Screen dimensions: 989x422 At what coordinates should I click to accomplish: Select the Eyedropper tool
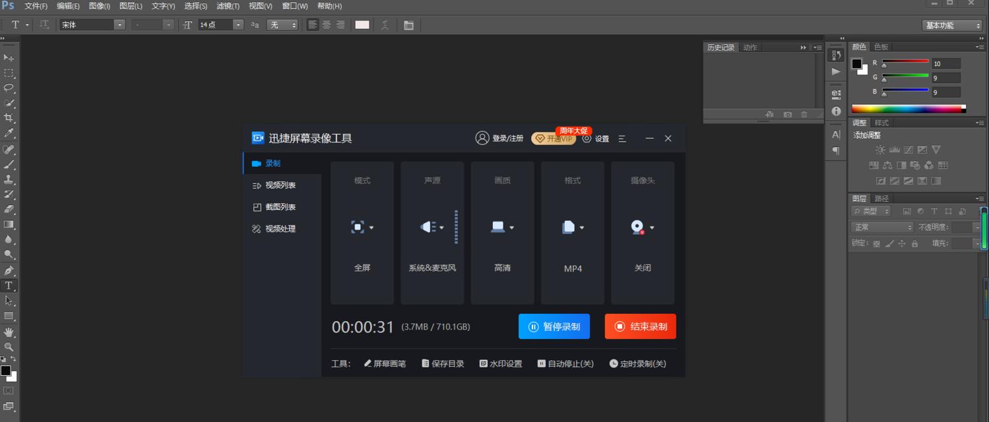pos(9,133)
